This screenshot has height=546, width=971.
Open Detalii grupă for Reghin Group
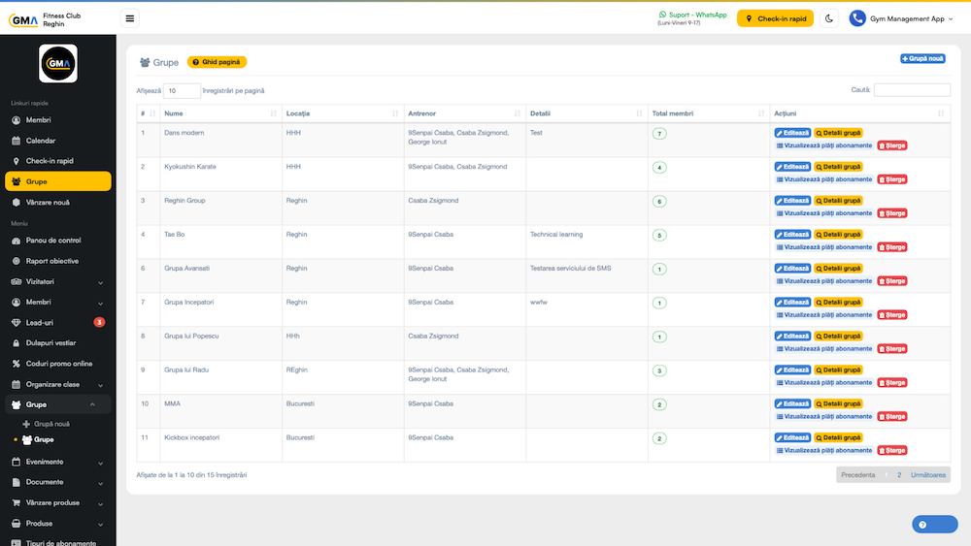(x=838, y=201)
